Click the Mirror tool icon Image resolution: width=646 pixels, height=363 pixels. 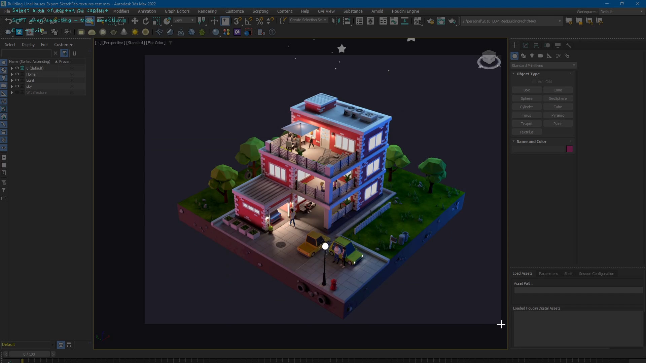point(335,21)
